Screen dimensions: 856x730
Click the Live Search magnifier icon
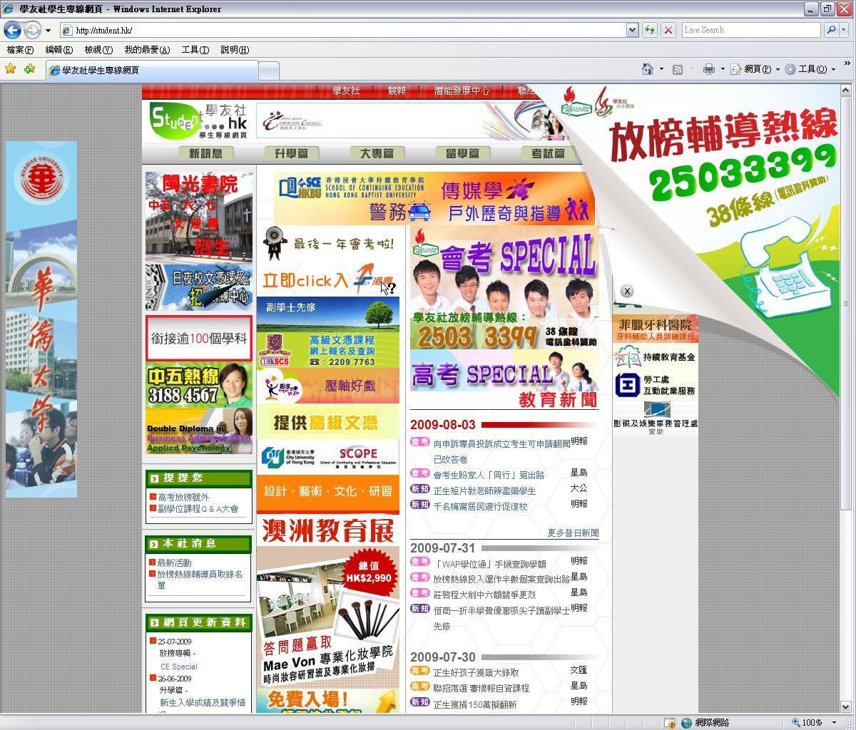pos(830,30)
